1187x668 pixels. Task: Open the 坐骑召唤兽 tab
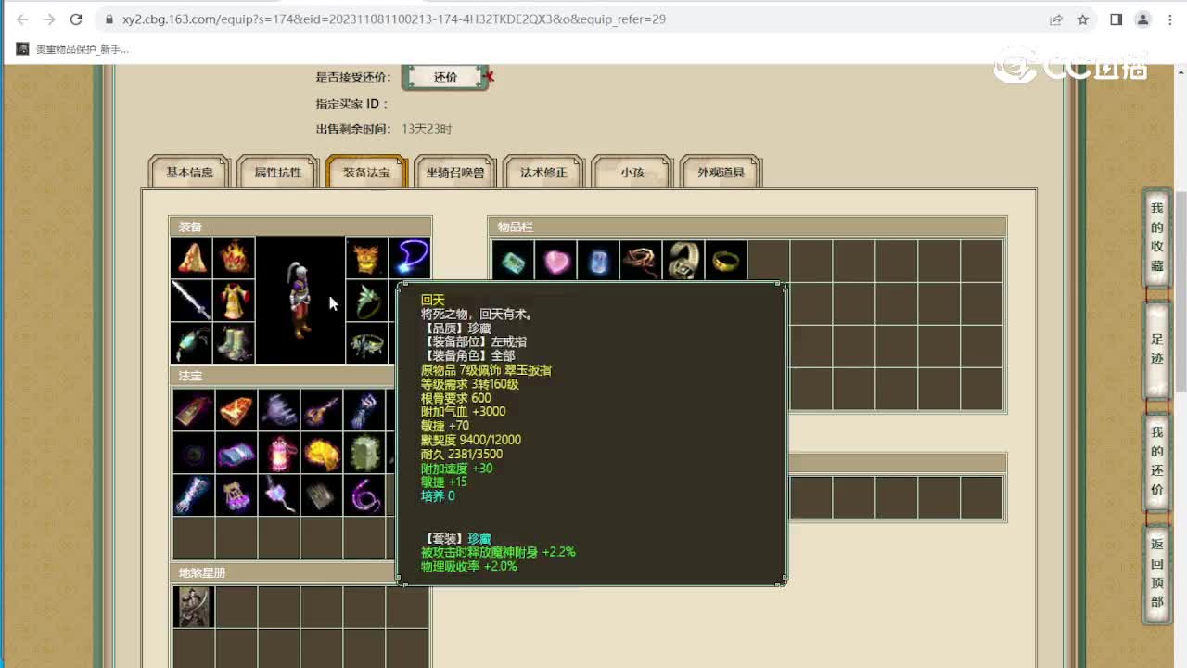[455, 173]
